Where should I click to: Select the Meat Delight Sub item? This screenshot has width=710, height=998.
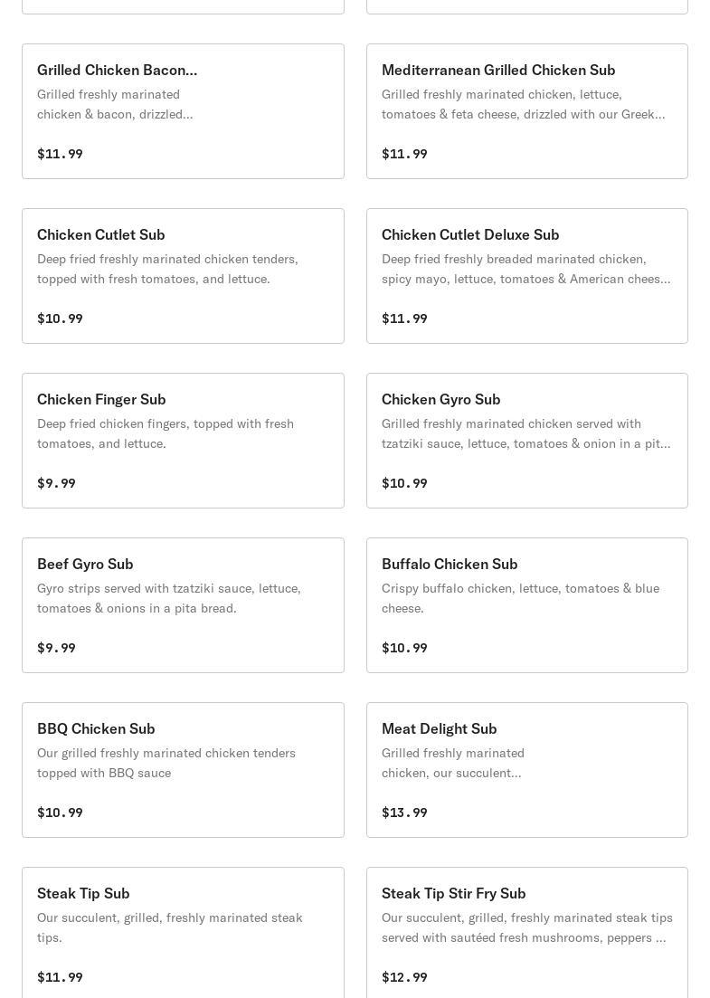(x=526, y=770)
